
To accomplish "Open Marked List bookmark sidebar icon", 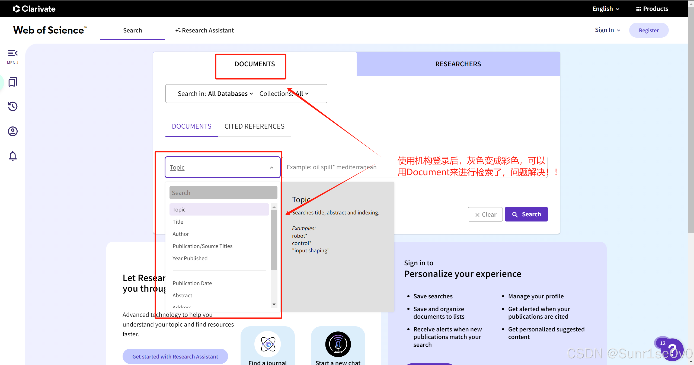I will [12, 82].
